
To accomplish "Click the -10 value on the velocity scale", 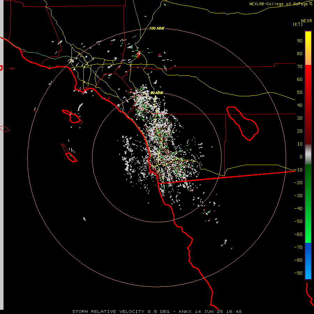I will (298, 170).
